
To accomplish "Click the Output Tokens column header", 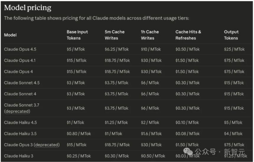I will pos(231,35).
